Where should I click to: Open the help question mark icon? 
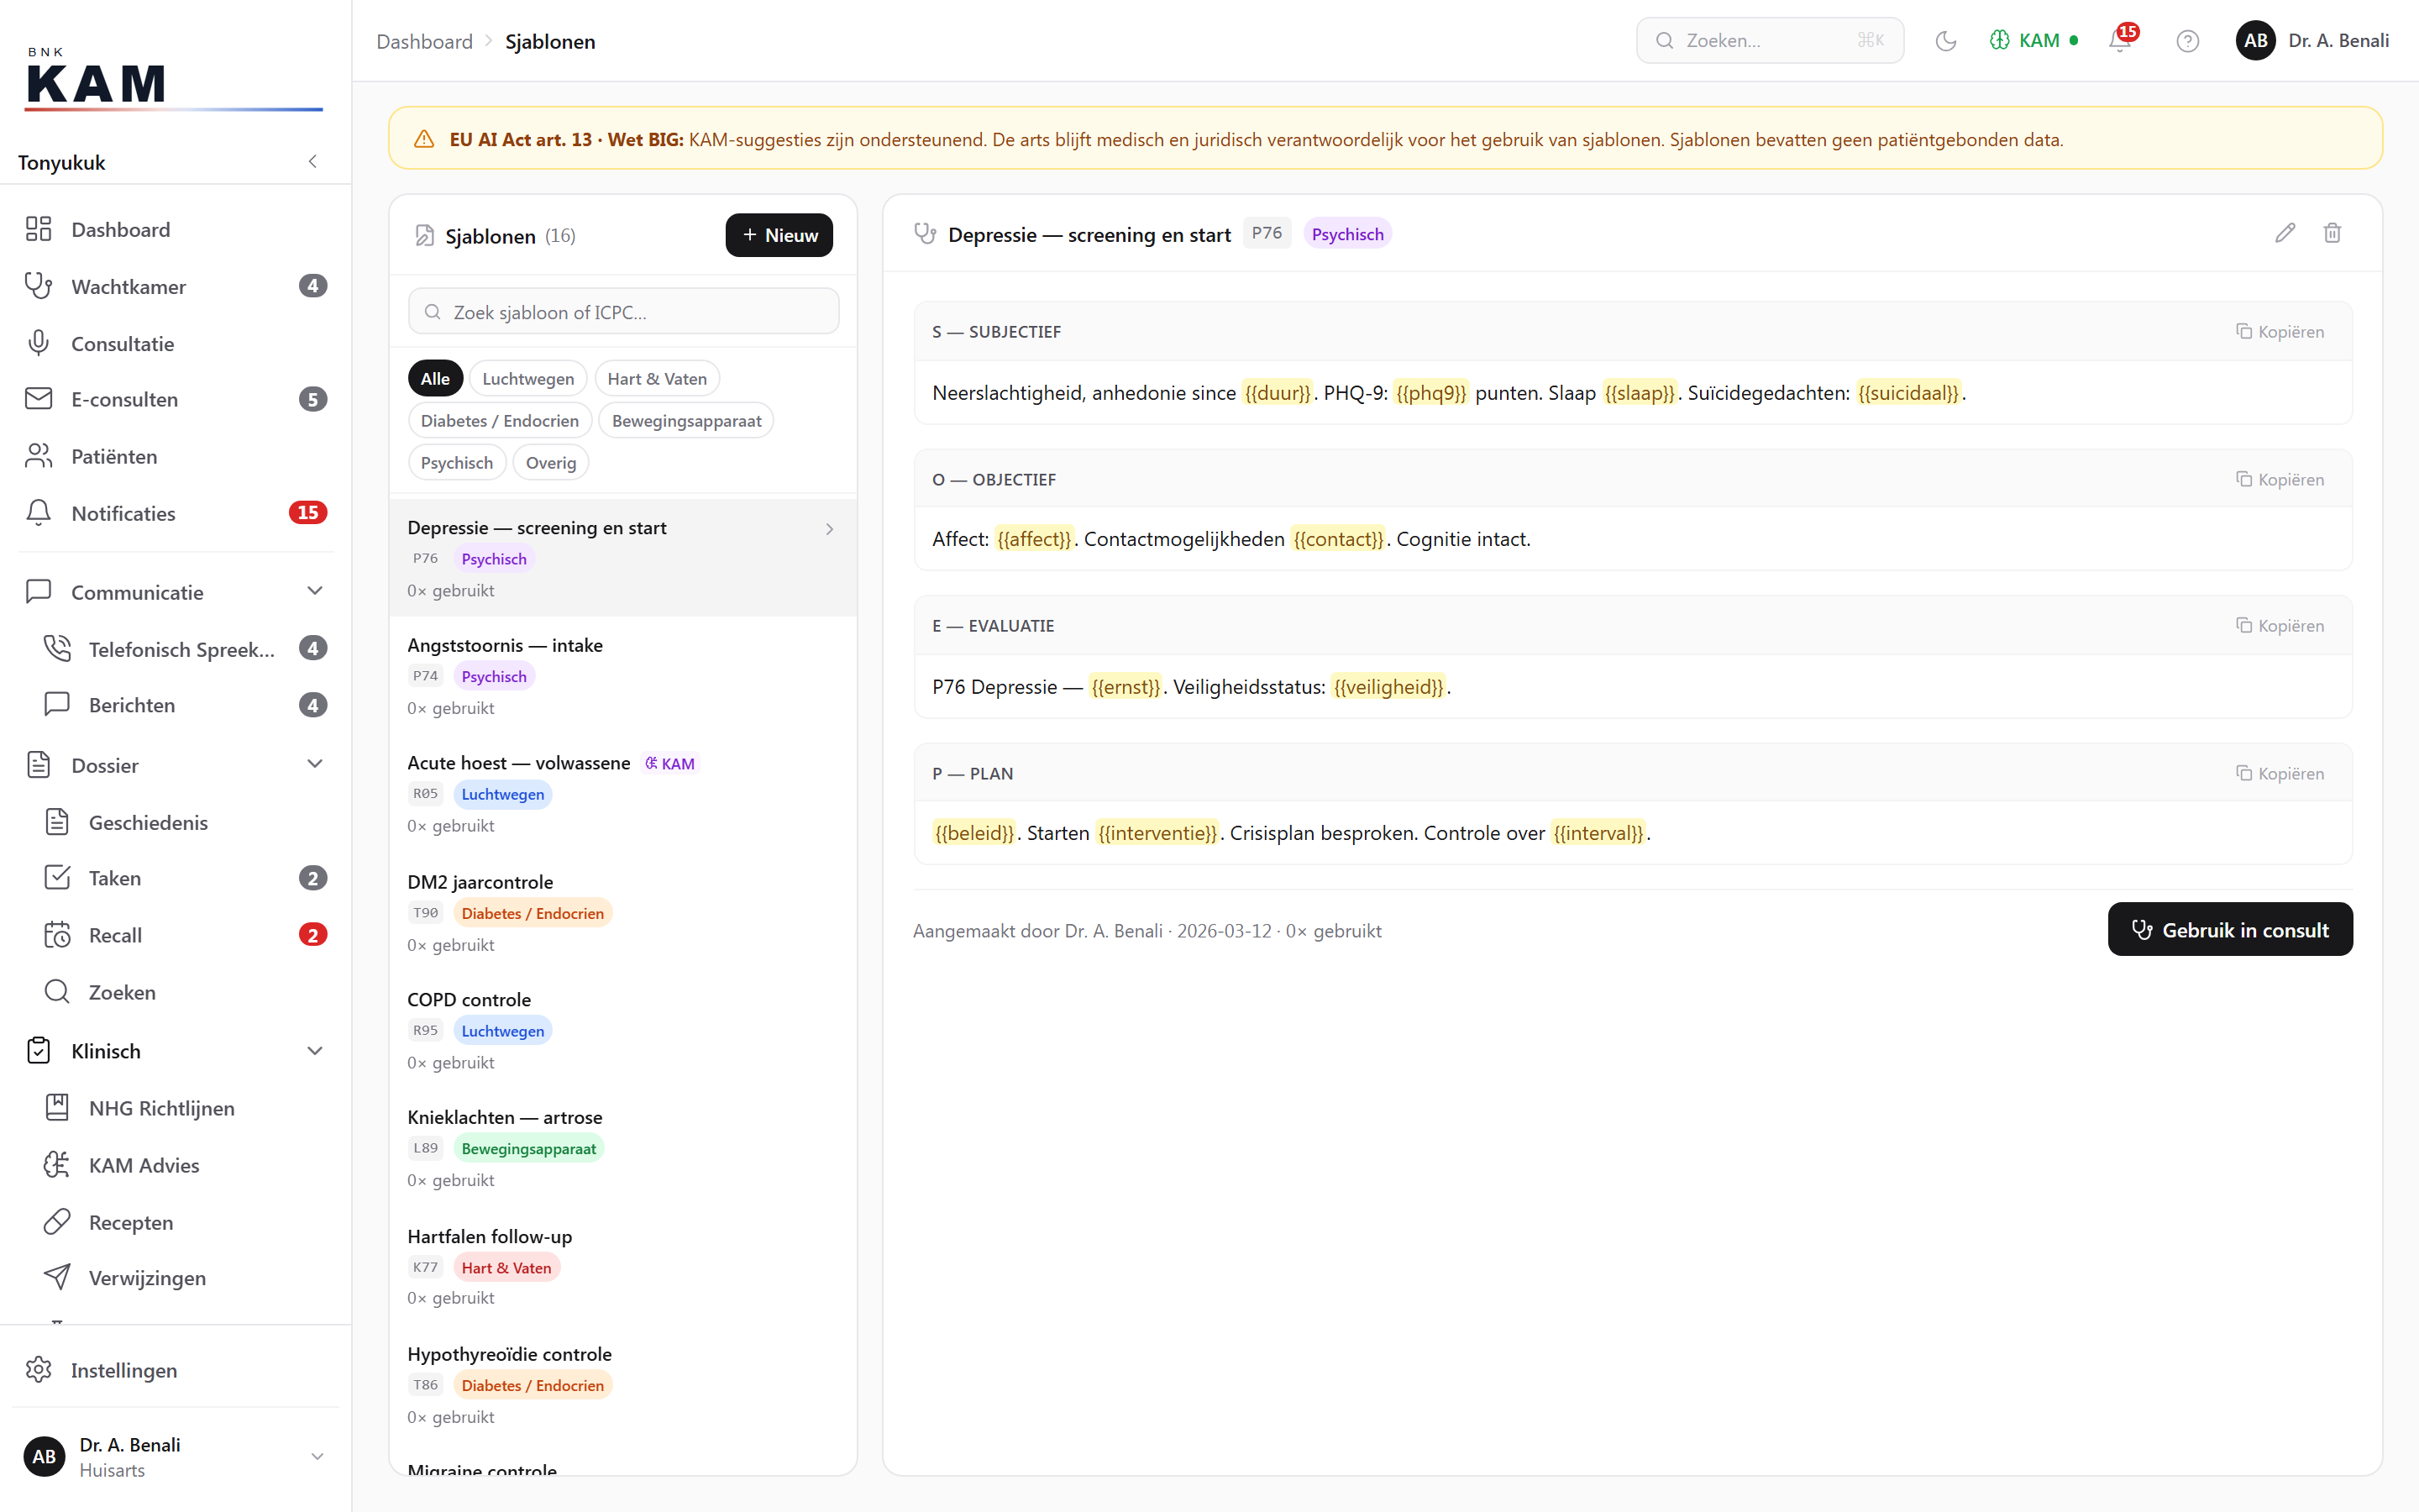[x=2187, y=41]
